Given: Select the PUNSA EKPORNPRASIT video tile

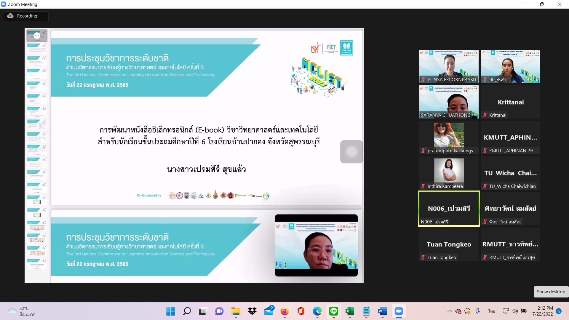Looking at the screenshot, I should (449, 66).
